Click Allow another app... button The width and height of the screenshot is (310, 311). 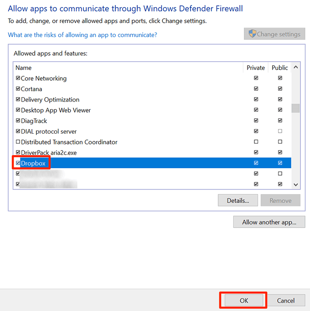click(269, 222)
